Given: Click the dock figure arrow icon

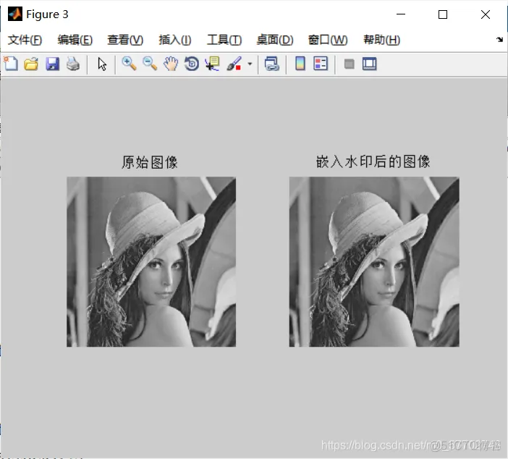Looking at the screenshot, I should (x=499, y=40).
